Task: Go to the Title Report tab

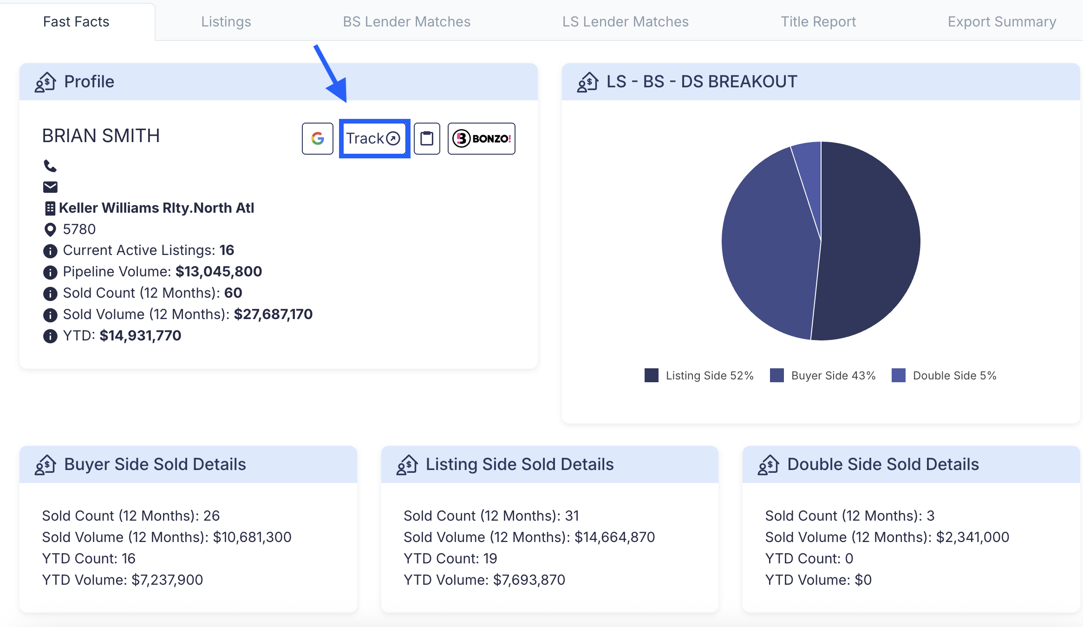Action: tap(818, 21)
